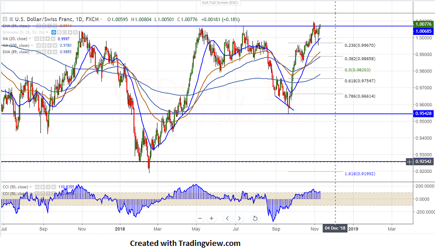Image resolution: width=435 pixels, height=250 pixels.
Task: Open dropdown next to FXCM symbol title
Action: click(101, 19)
